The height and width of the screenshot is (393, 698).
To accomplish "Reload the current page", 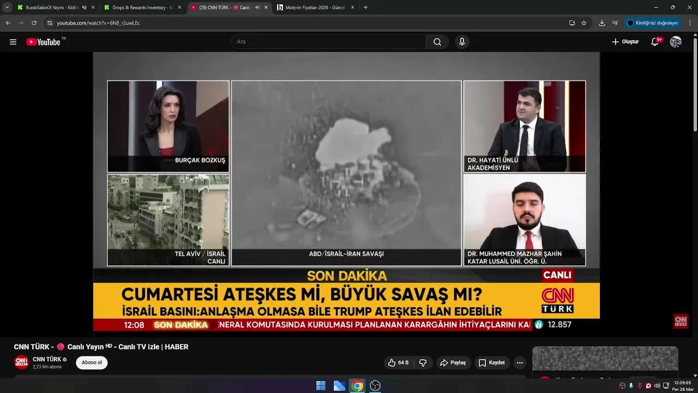I will click(34, 23).
